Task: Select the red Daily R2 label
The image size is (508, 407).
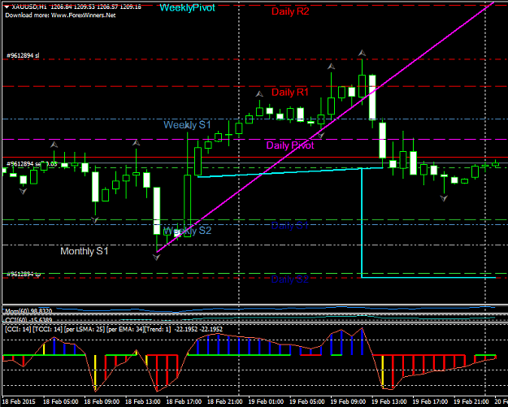Action: tap(290, 11)
